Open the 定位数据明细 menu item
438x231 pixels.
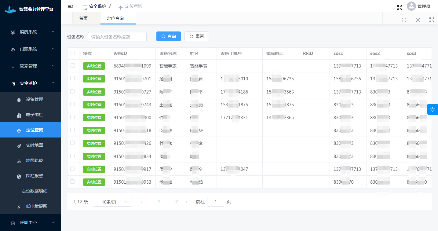pyautogui.click(x=34, y=191)
